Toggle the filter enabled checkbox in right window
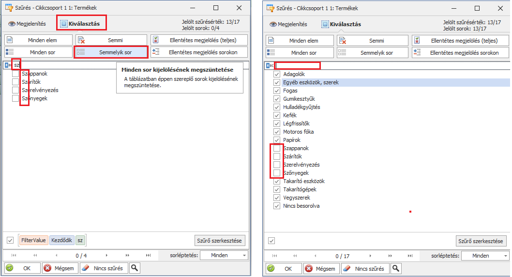The image size is (512, 277). [271, 241]
